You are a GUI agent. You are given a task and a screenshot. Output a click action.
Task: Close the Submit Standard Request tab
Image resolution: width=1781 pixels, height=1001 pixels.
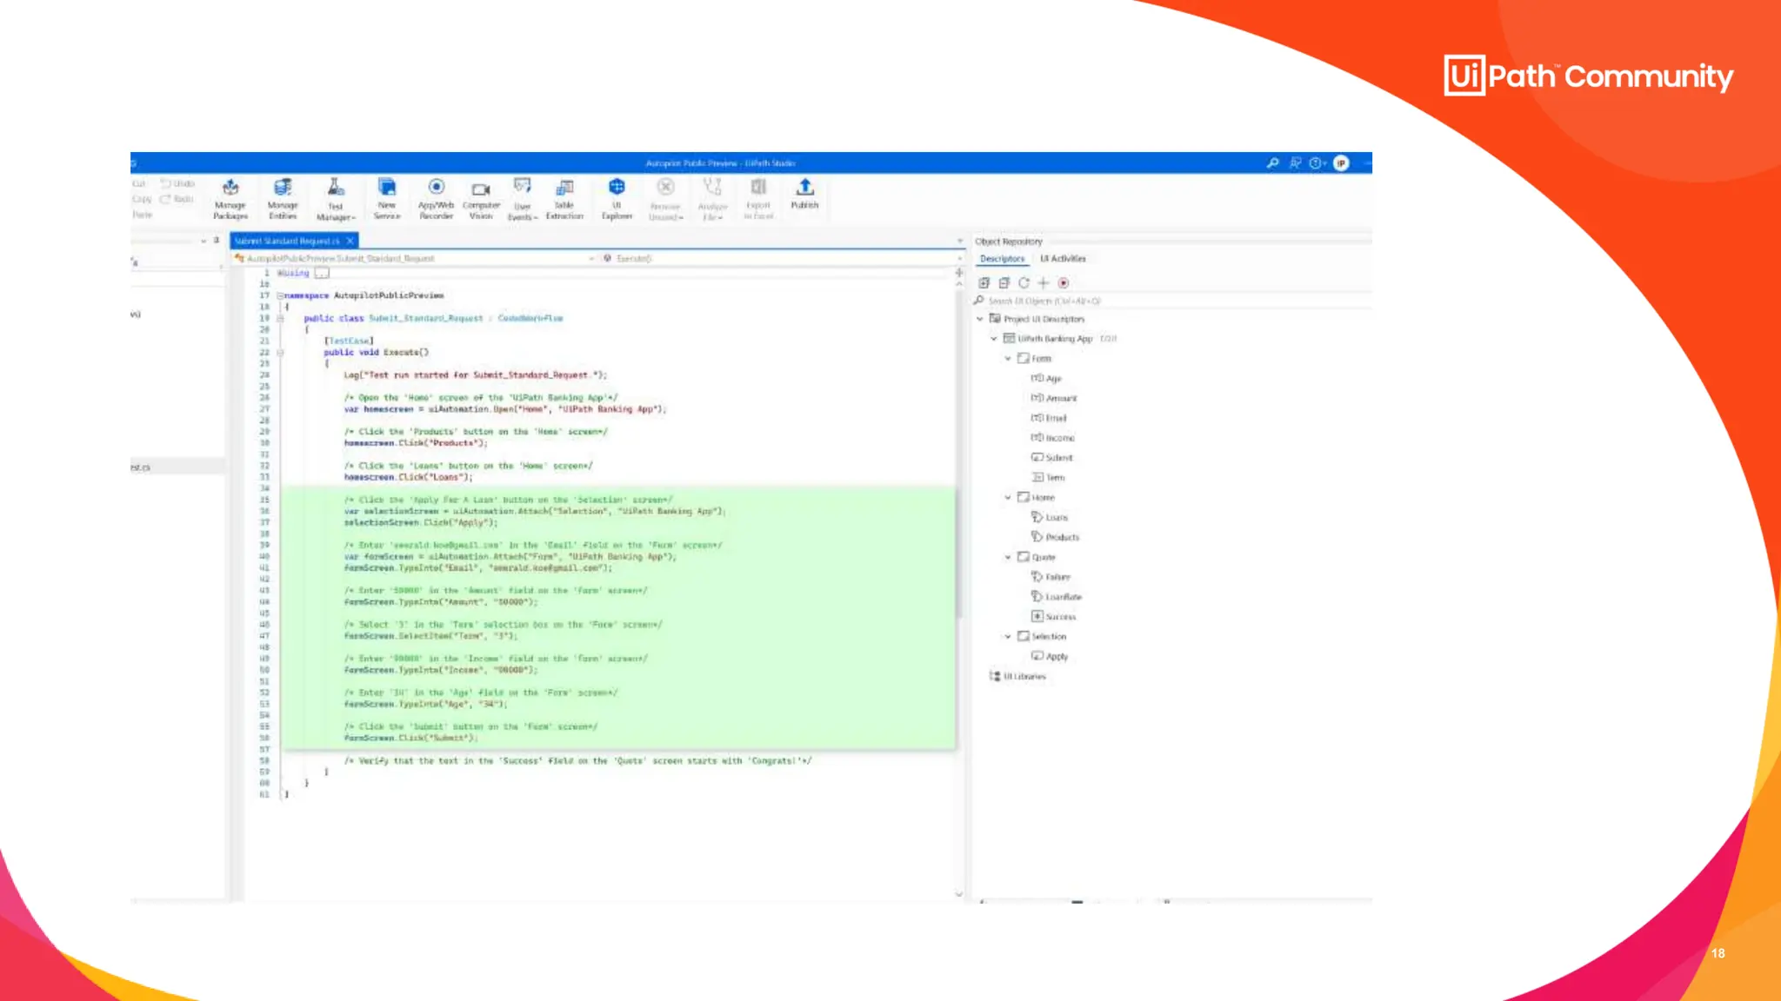point(350,241)
